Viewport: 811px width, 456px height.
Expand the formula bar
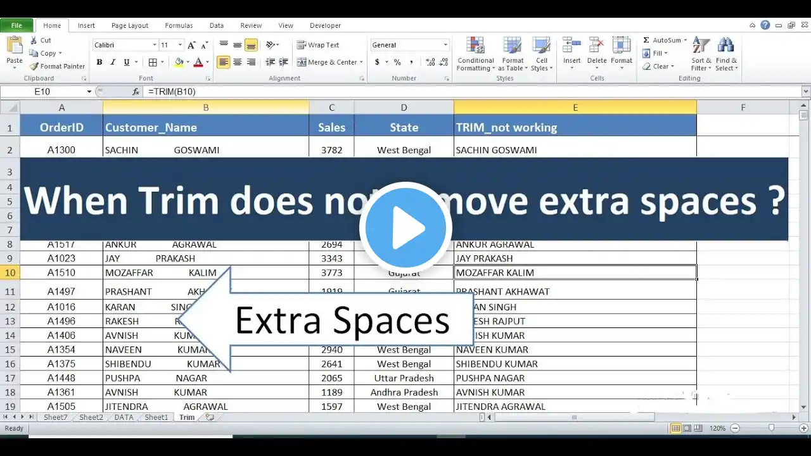pyautogui.click(x=806, y=92)
